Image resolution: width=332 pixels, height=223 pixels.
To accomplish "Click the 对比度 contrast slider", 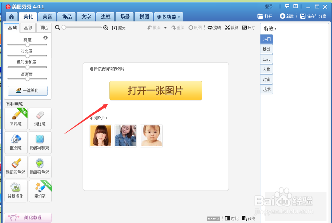I will (x=27, y=56).
